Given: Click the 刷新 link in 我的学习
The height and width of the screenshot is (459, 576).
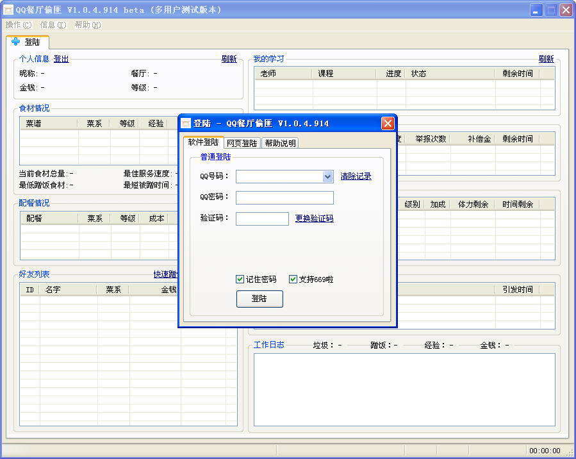Looking at the screenshot, I should (546, 59).
